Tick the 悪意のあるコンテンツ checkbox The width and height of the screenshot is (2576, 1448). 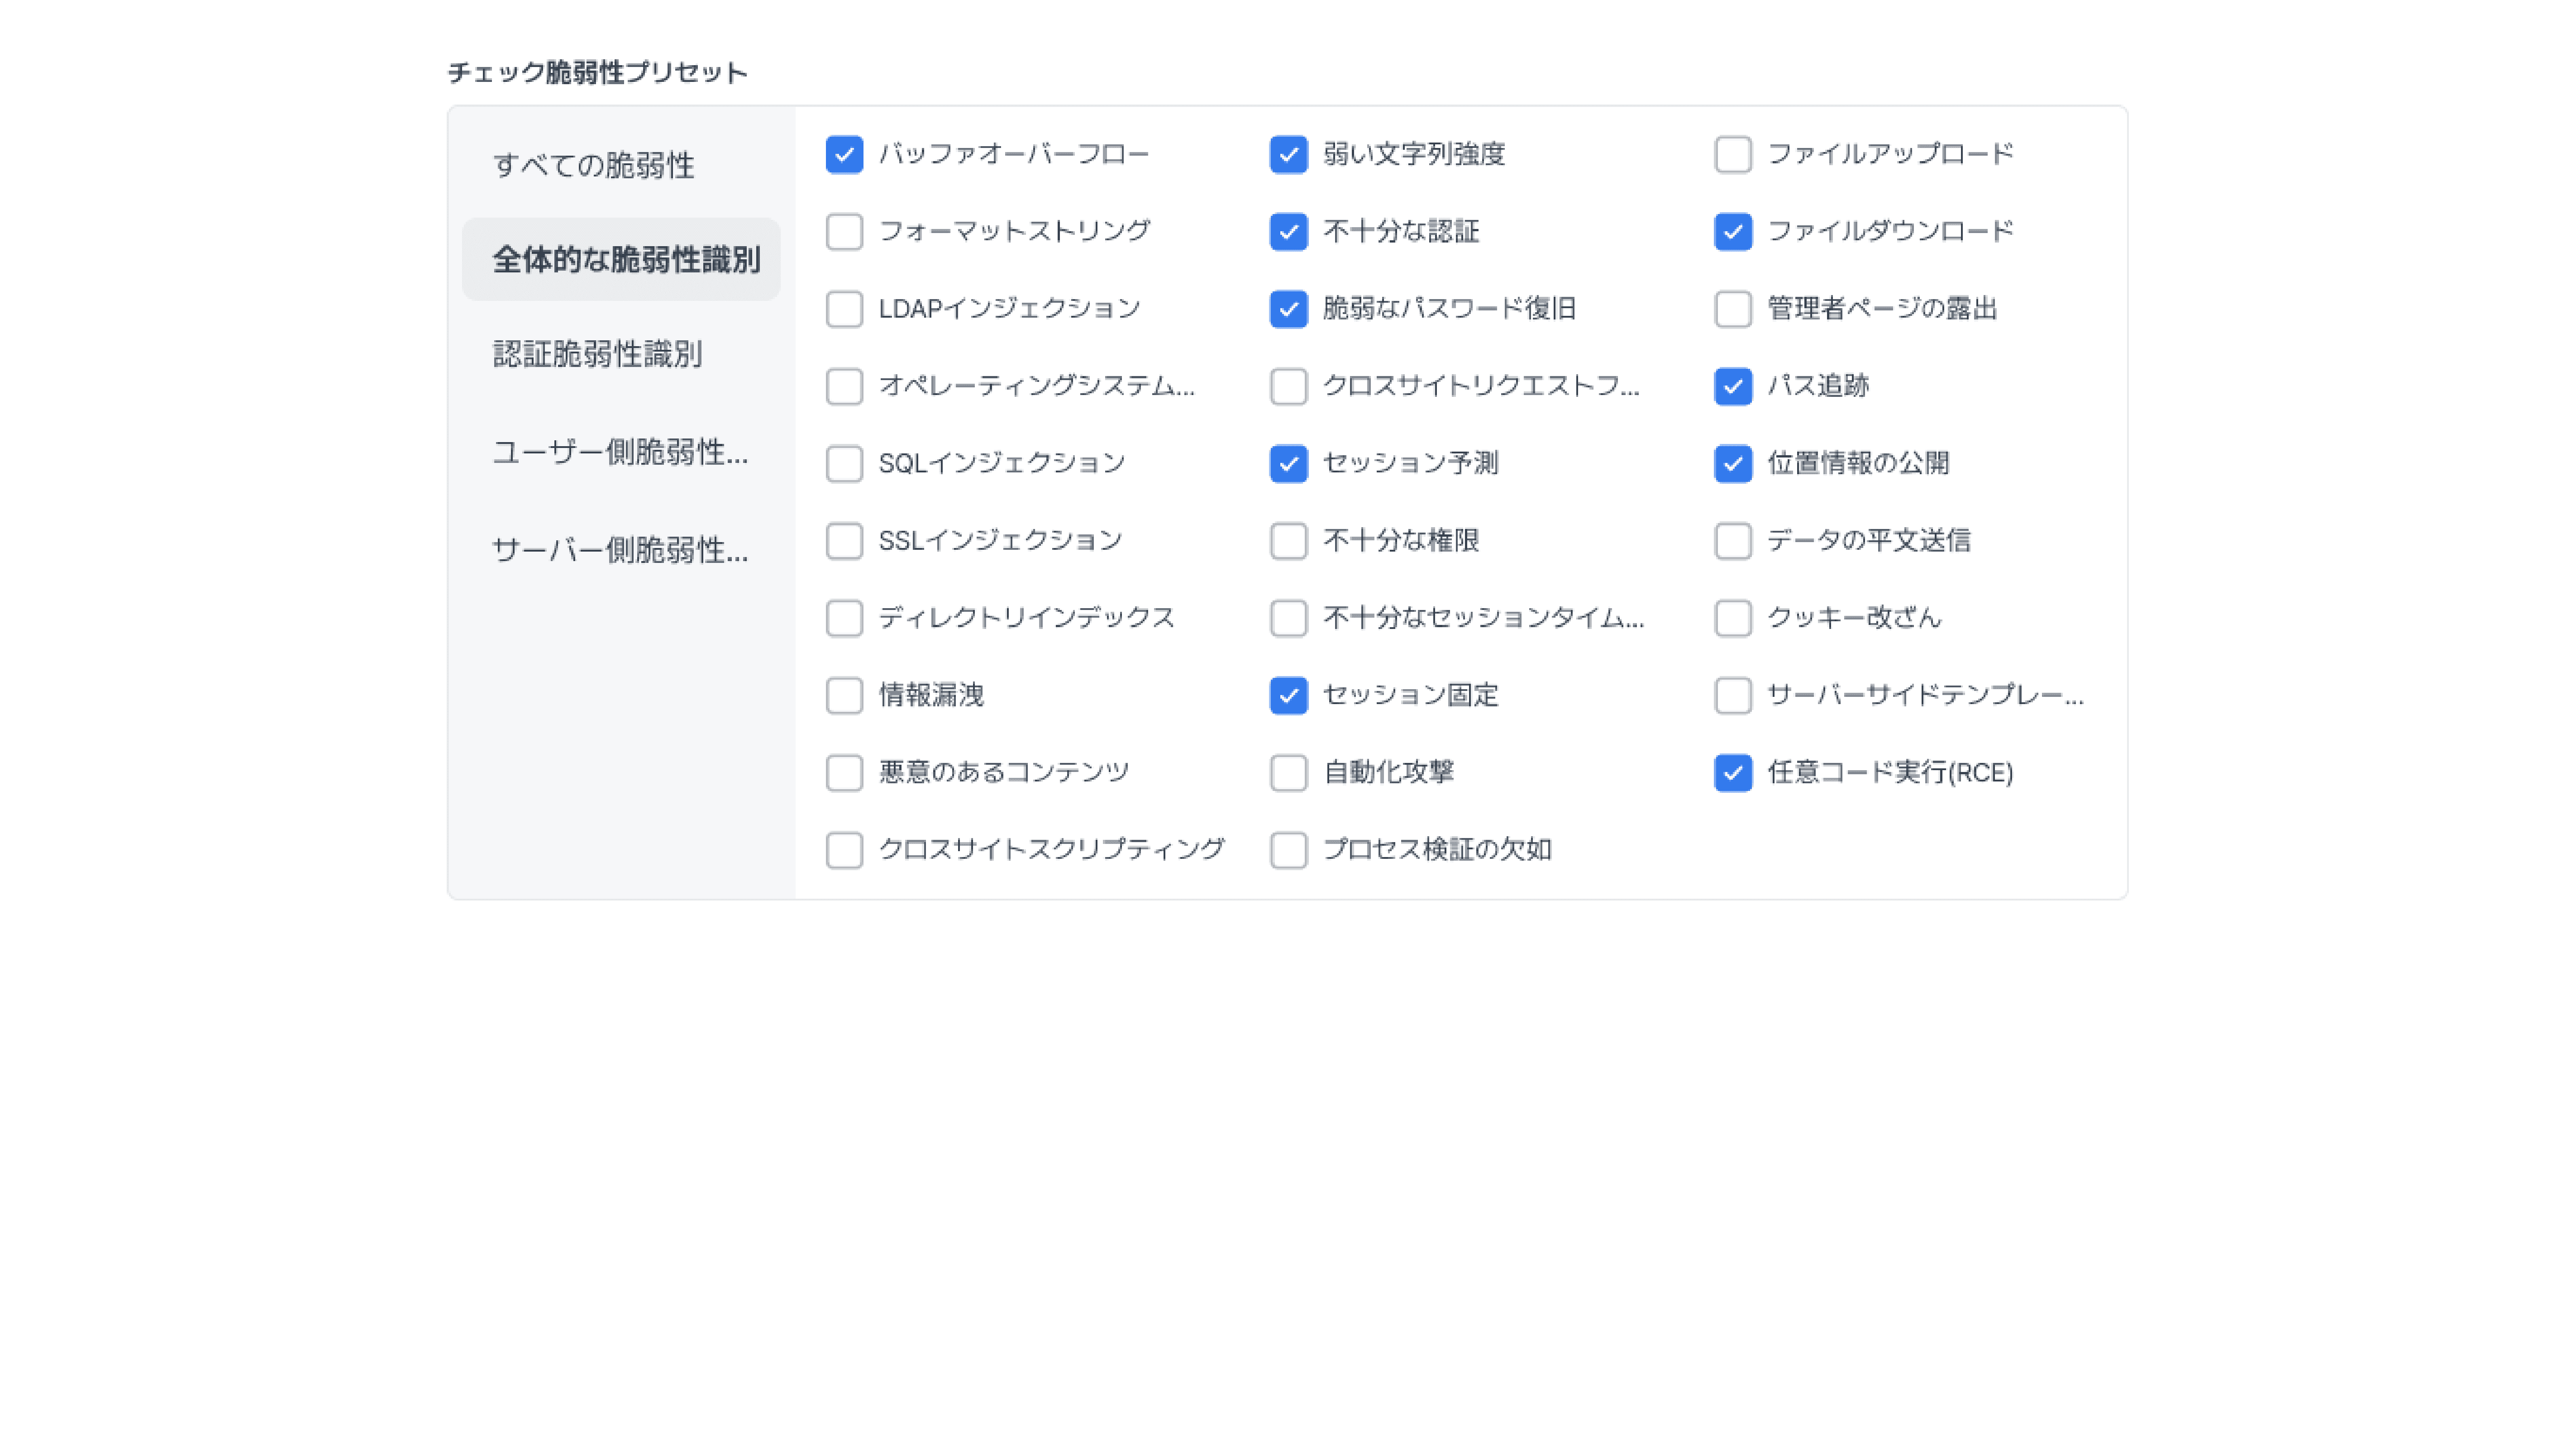click(844, 772)
